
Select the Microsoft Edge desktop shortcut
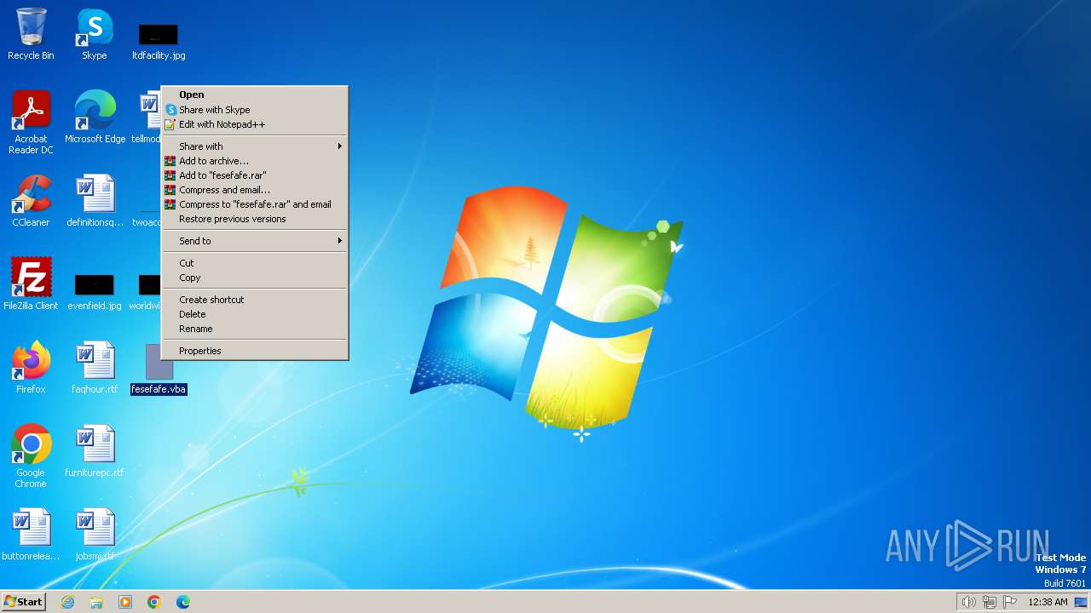(95, 117)
